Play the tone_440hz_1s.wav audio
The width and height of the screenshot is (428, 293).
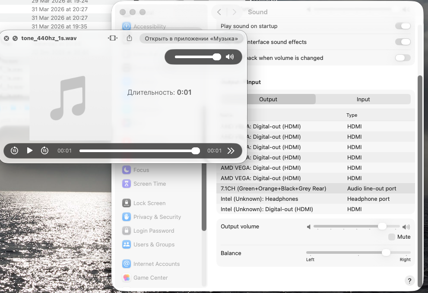[x=30, y=150]
